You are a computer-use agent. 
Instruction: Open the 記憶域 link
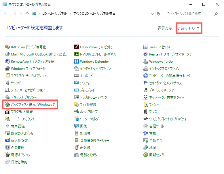85,133
